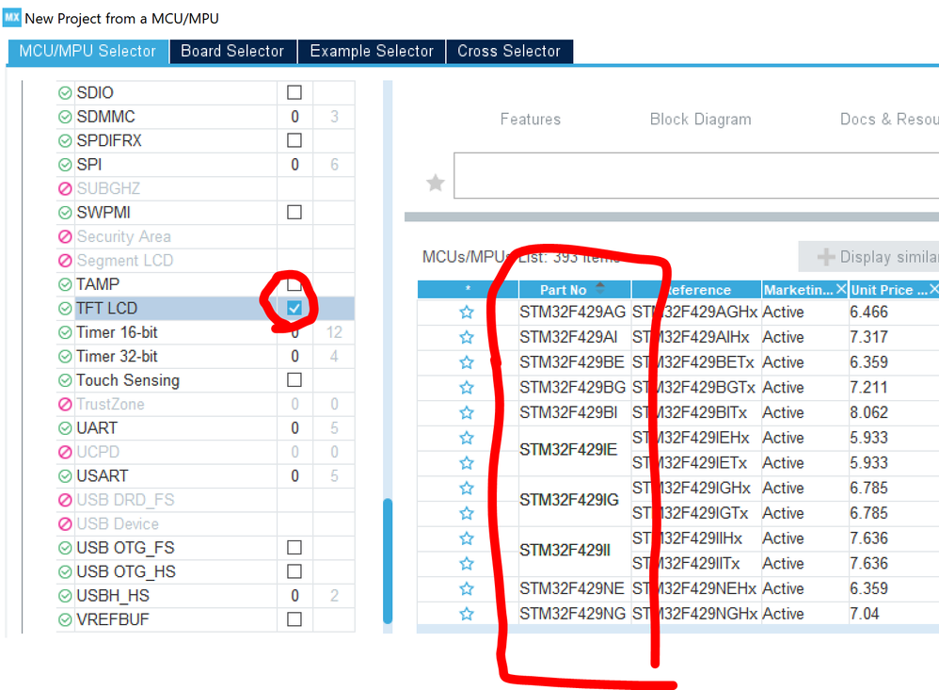Star the STM32F429IITx row
The width and height of the screenshot is (939, 690).
click(x=467, y=564)
